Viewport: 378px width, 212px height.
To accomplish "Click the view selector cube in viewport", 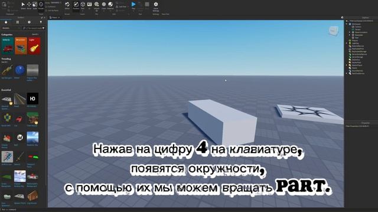I will click(333, 31).
